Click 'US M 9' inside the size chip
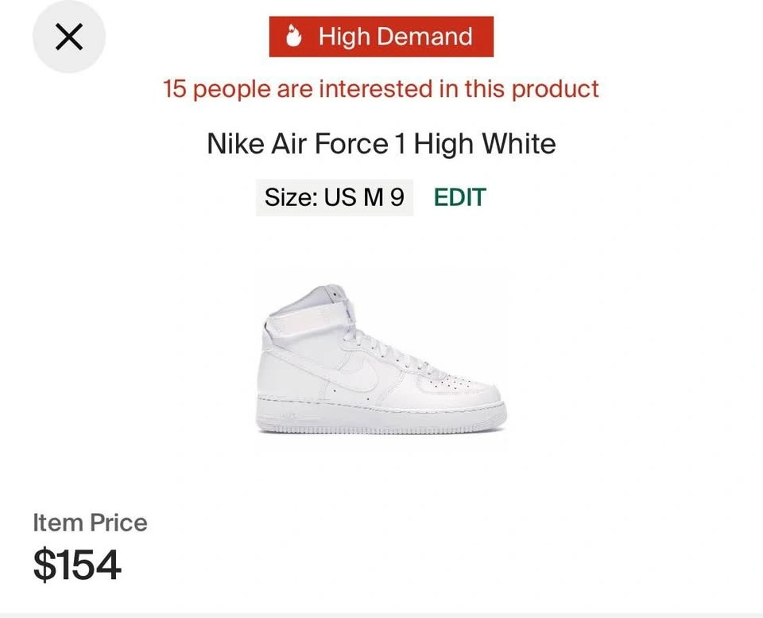The image size is (763, 618). [x=364, y=197]
